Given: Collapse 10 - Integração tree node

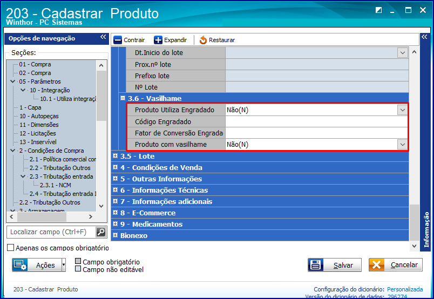Looking at the screenshot, I should [23, 90].
